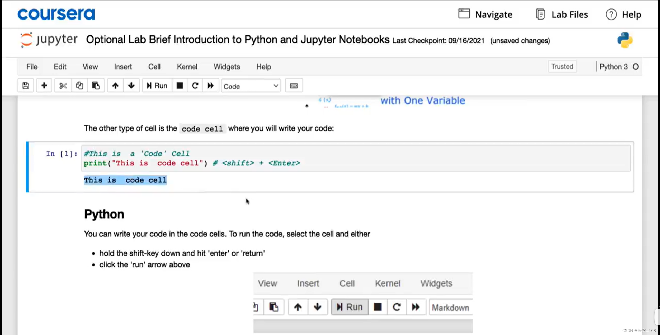Viewport: 660px width, 335px height.
Task: Restart kernel and run all with fast-forward icon
Action: pyautogui.click(x=211, y=86)
